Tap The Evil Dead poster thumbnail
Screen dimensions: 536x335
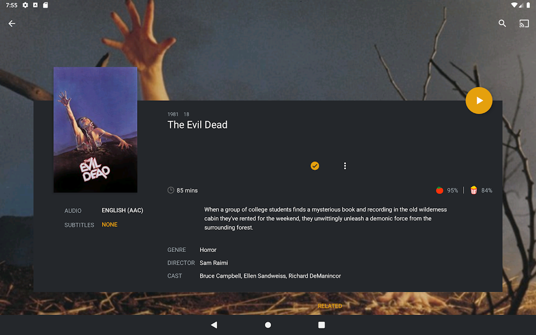click(96, 129)
